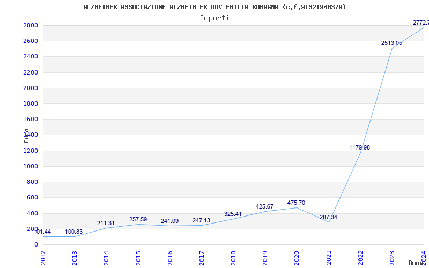Image resolution: width=429 pixels, height=268 pixels.
Task: Click the x-axis year 2016
Action: point(170,258)
